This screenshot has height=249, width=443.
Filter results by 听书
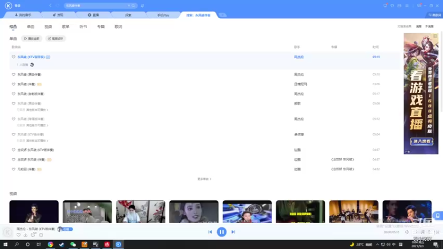pos(83,27)
